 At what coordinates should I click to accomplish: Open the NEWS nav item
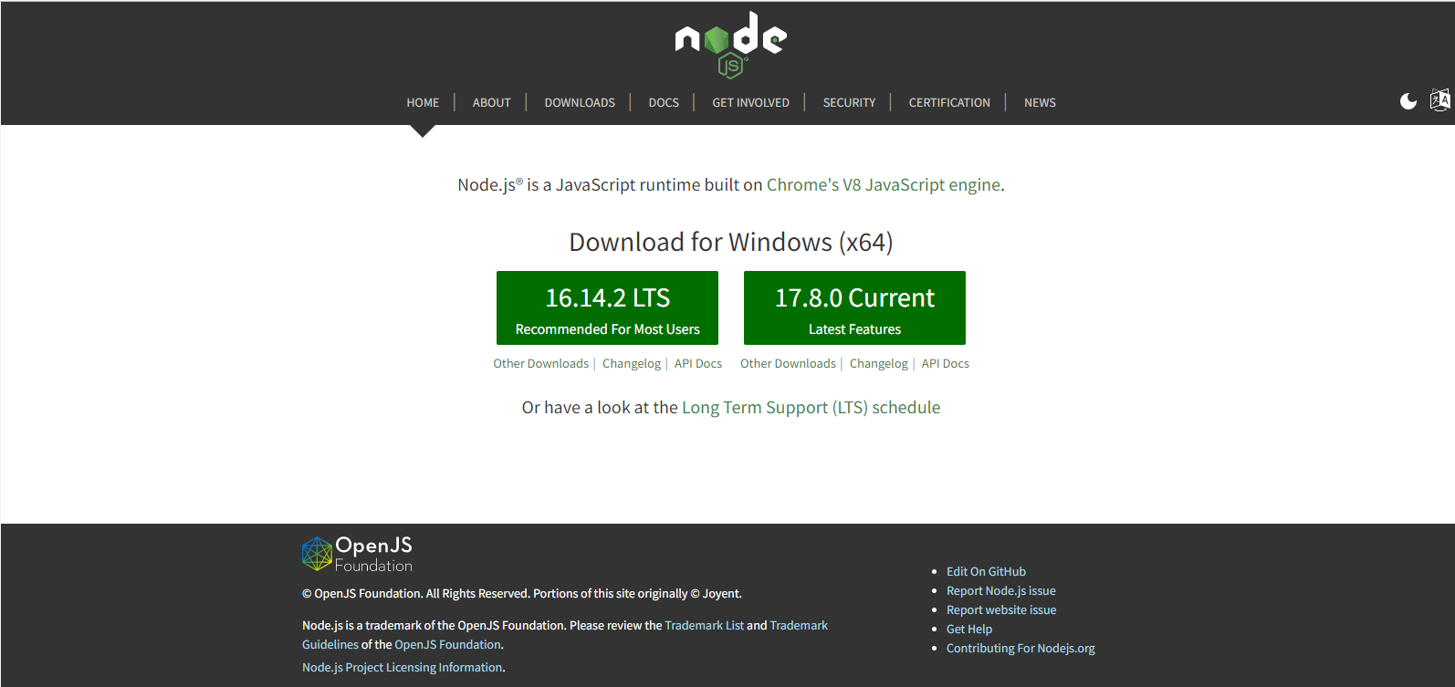point(1040,103)
